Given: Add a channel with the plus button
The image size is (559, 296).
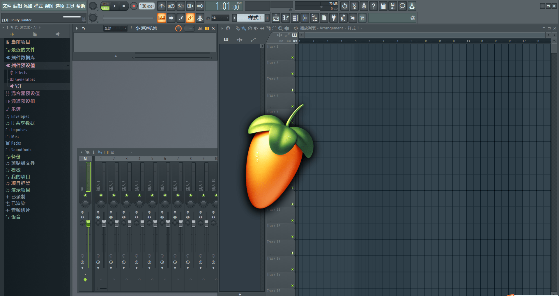Looking at the screenshot, I should 116,56.
